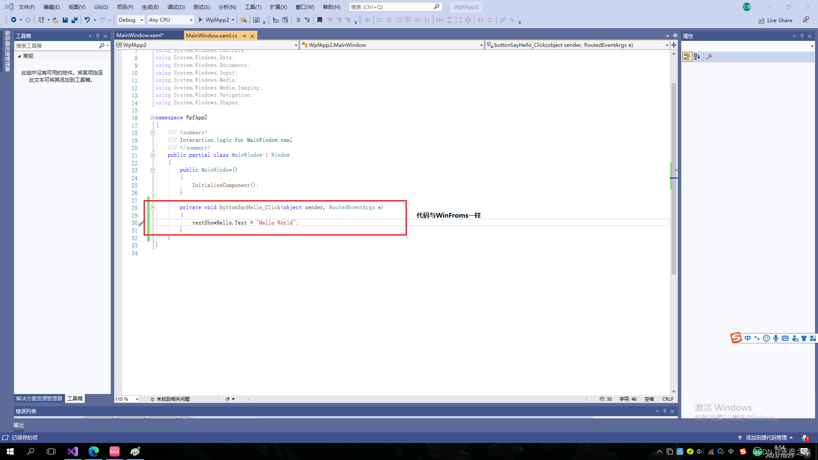Open the 输出 output panel tab
818x460 pixels.
coord(19,425)
